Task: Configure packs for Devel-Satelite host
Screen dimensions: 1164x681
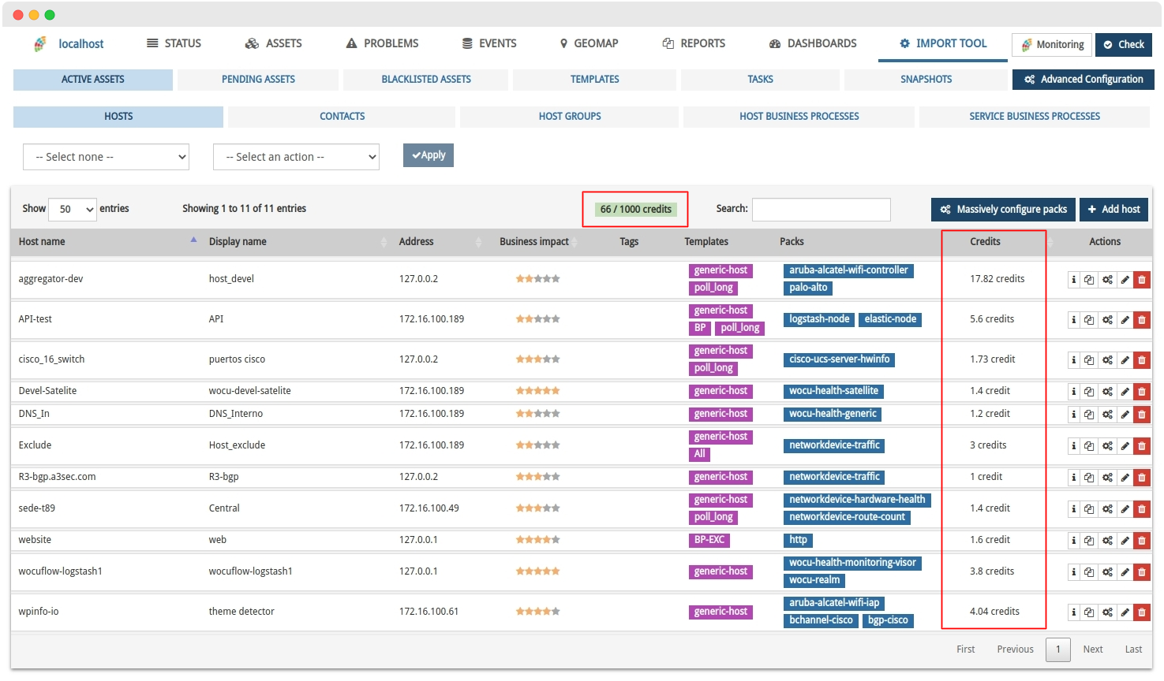Action: point(1107,392)
